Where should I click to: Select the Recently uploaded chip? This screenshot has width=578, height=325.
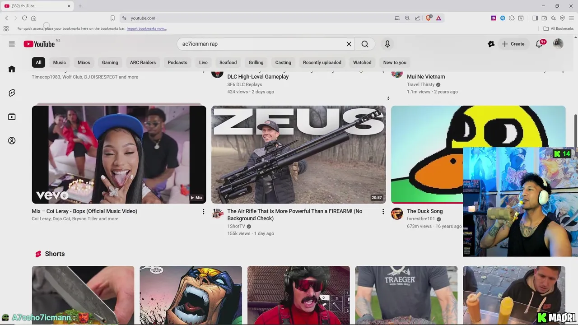322,62
